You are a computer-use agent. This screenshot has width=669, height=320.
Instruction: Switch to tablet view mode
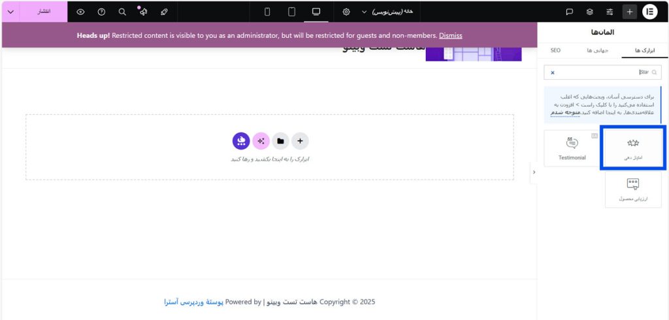(x=291, y=12)
